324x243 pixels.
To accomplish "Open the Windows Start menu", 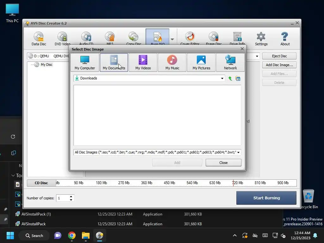I will point(10,235).
